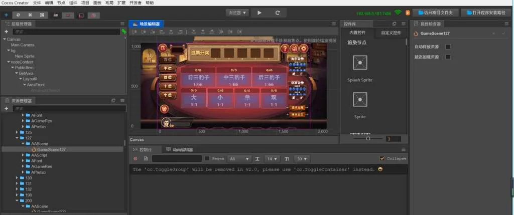Toggle the pivot/center mode toolbar button
514x215 pixels.
click(x=56, y=15)
